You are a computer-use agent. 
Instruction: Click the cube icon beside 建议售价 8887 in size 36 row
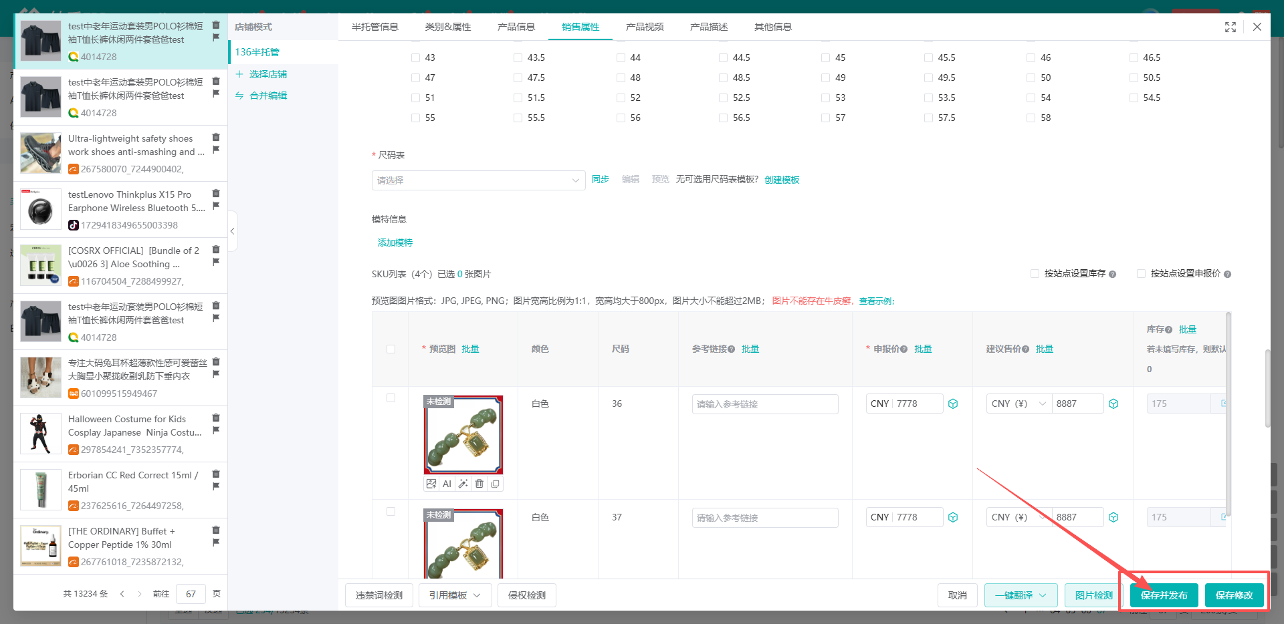(x=1113, y=404)
